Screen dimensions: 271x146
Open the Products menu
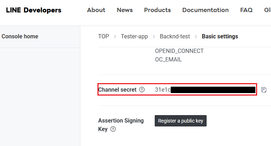(157, 10)
